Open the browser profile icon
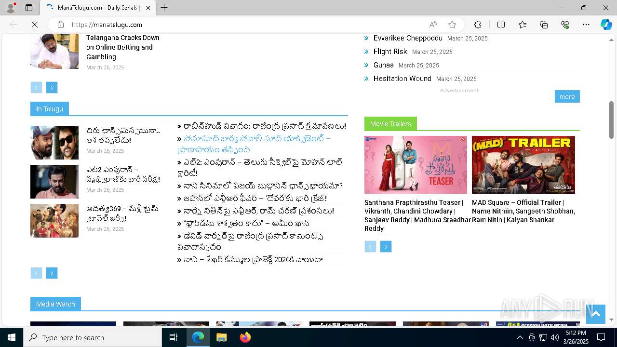The image size is (617, 347). point(10,8)
